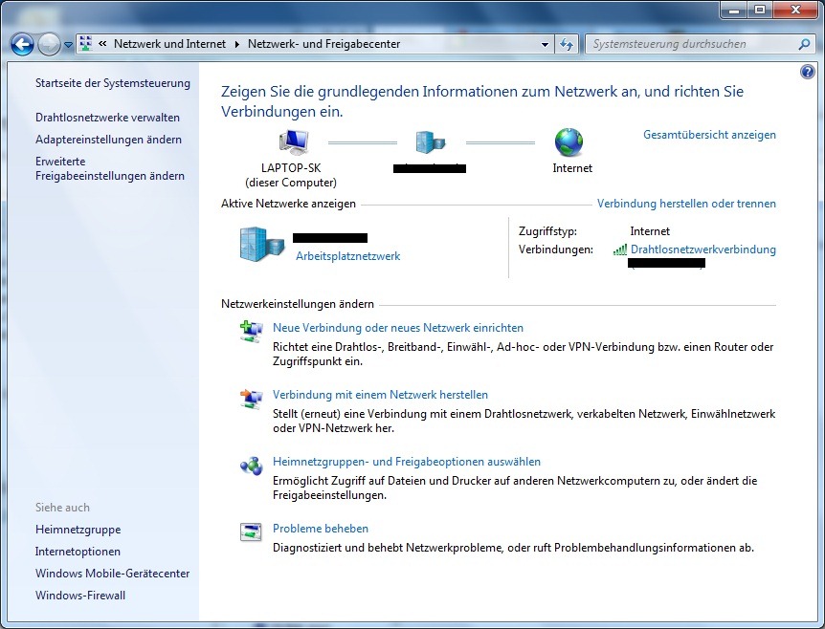Maximize the Control Panel window

tap(760, 10)
